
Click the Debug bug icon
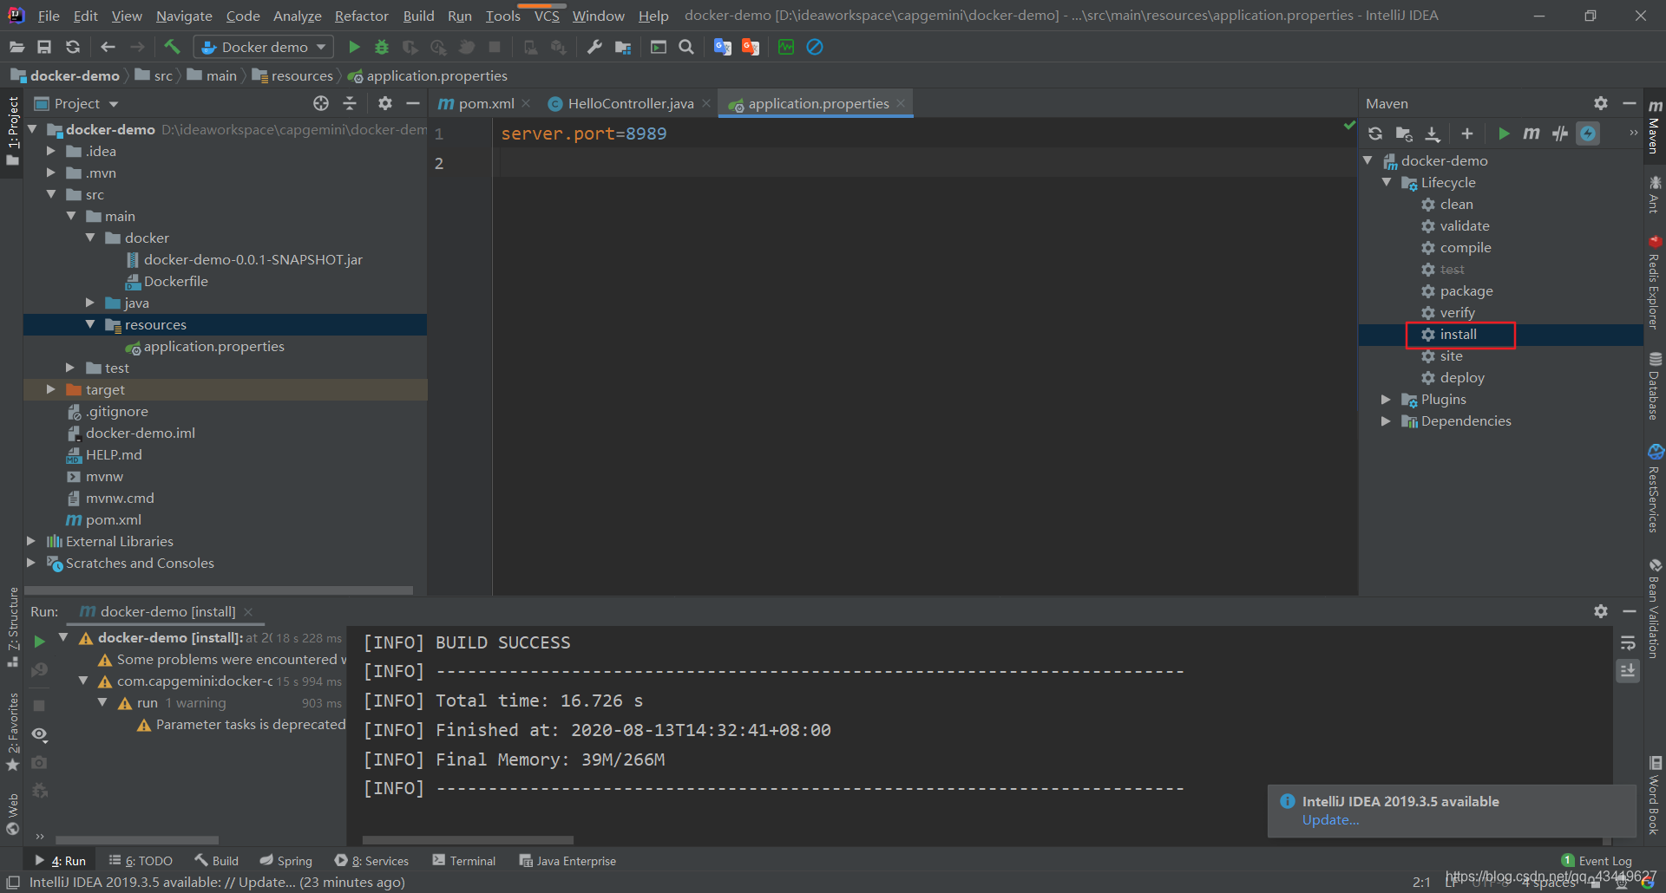(x=382, y=47)
